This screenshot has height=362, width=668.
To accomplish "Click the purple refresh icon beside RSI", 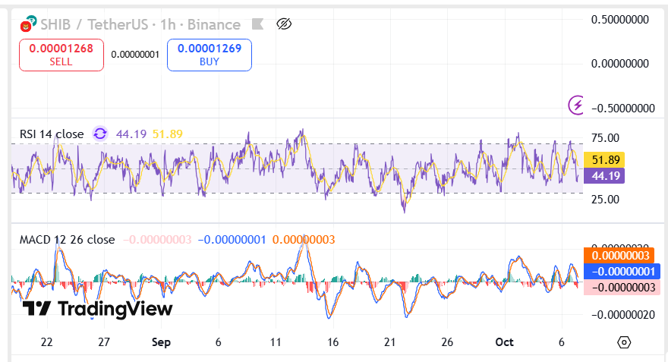I will (100, 134).
